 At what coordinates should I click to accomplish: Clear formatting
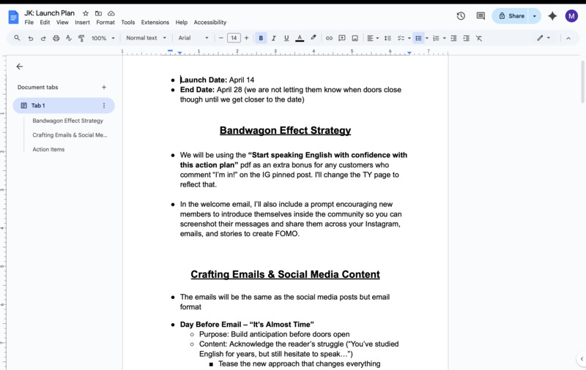(479, 38)
